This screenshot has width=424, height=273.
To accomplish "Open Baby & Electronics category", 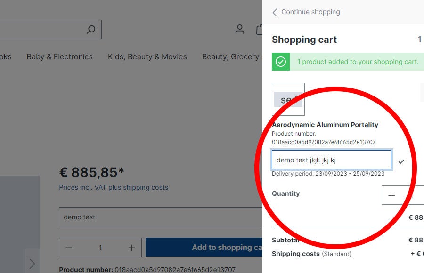I will (x=59, y=56).
